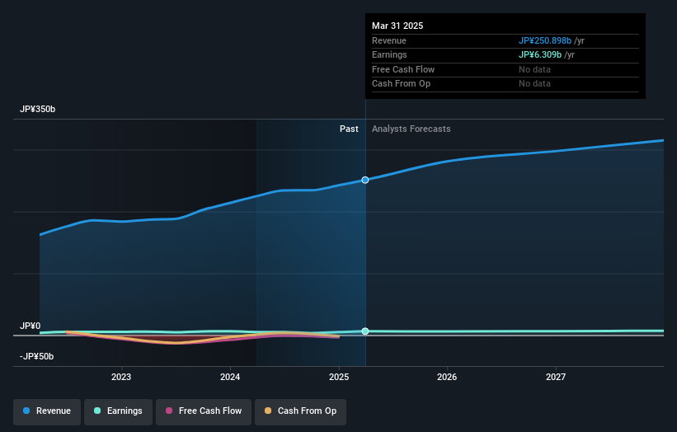677x432 pixels.
Task: Click the JP¥0 y-axis label
Action: coord(31,326)
